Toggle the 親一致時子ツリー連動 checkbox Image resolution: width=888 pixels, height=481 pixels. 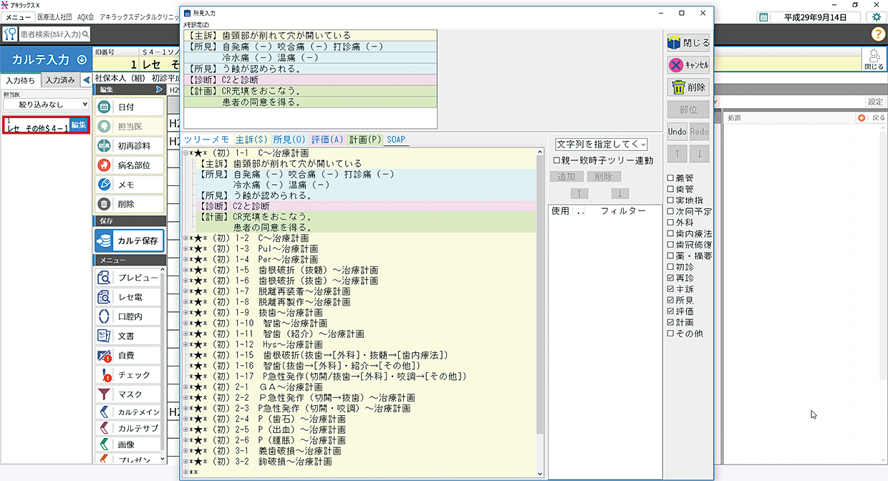[557, 161]
